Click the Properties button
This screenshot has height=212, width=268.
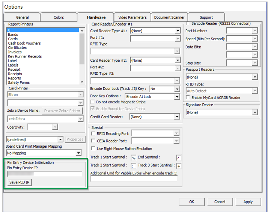[75, 139]
